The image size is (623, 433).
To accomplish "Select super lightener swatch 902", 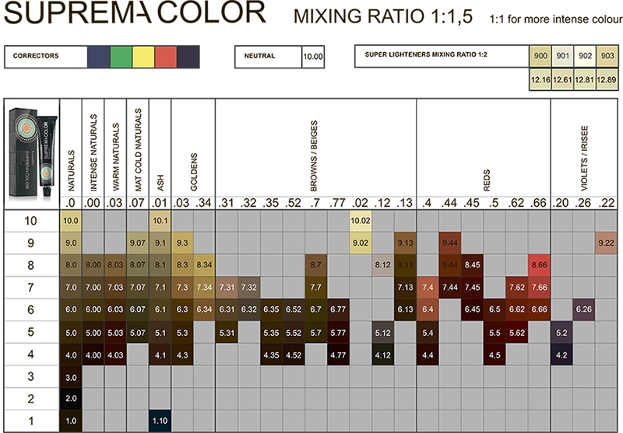I will [x=585, y=56].
